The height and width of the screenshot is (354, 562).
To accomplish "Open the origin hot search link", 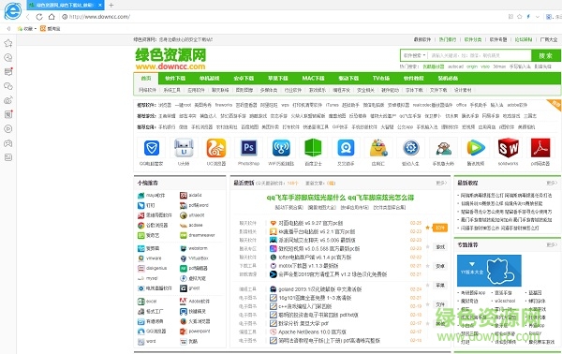I will (472, 66).
